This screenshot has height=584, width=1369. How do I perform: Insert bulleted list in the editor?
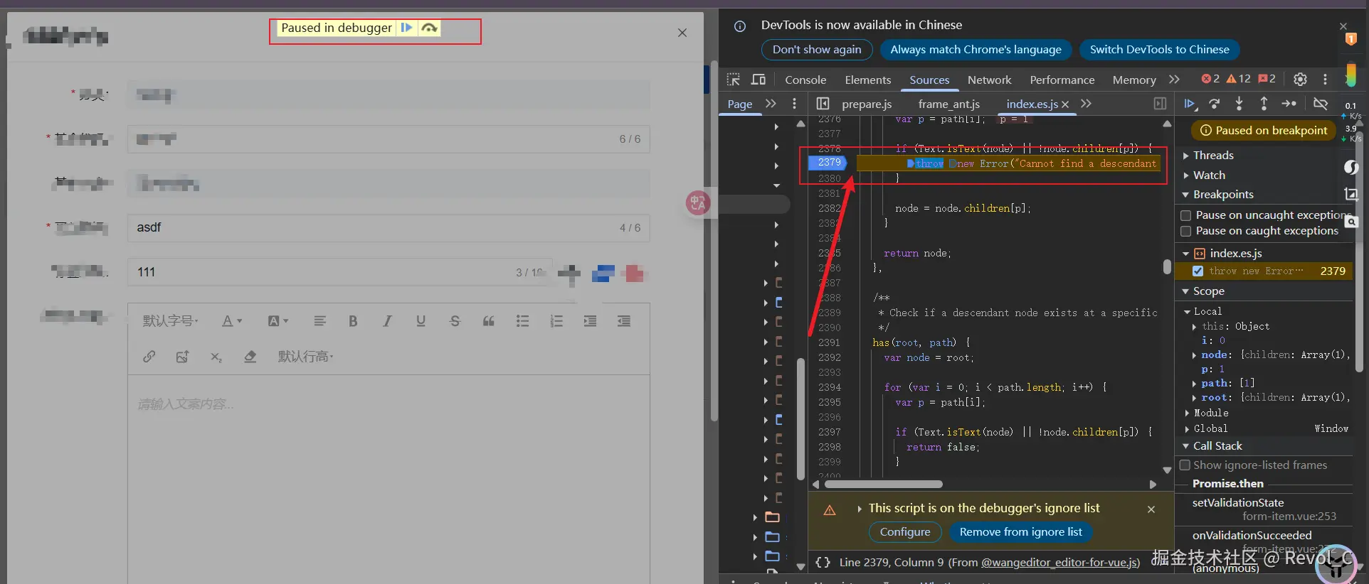click(522, 321)
